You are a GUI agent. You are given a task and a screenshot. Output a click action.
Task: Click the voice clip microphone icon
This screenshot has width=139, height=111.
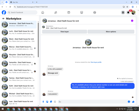tap(43, 102)
